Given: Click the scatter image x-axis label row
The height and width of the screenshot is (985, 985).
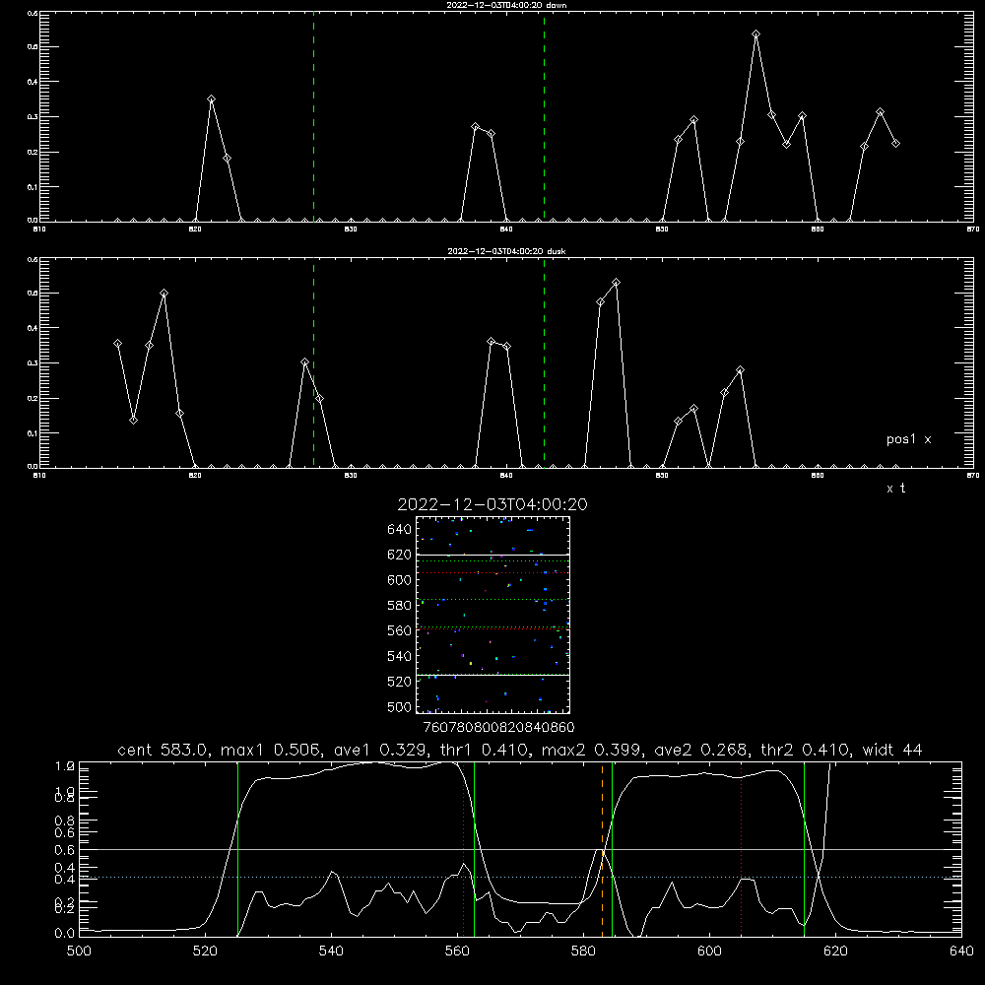Looking at the screenshot, I should tap(498, 727).
